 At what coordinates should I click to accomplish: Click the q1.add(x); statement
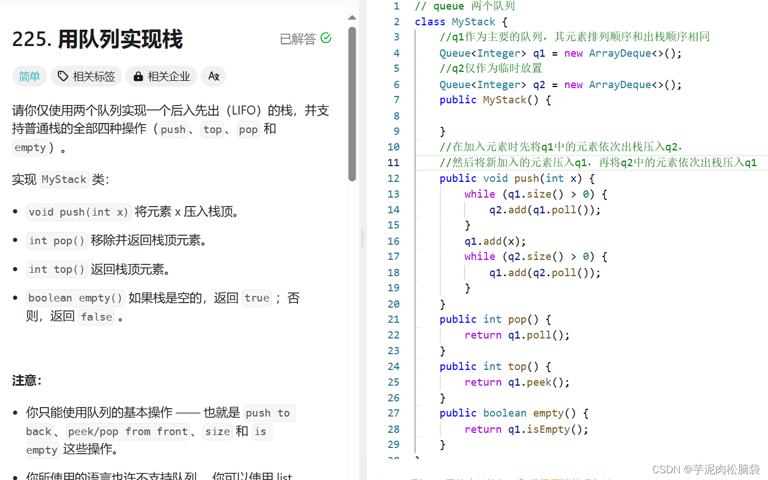[495, 241]
